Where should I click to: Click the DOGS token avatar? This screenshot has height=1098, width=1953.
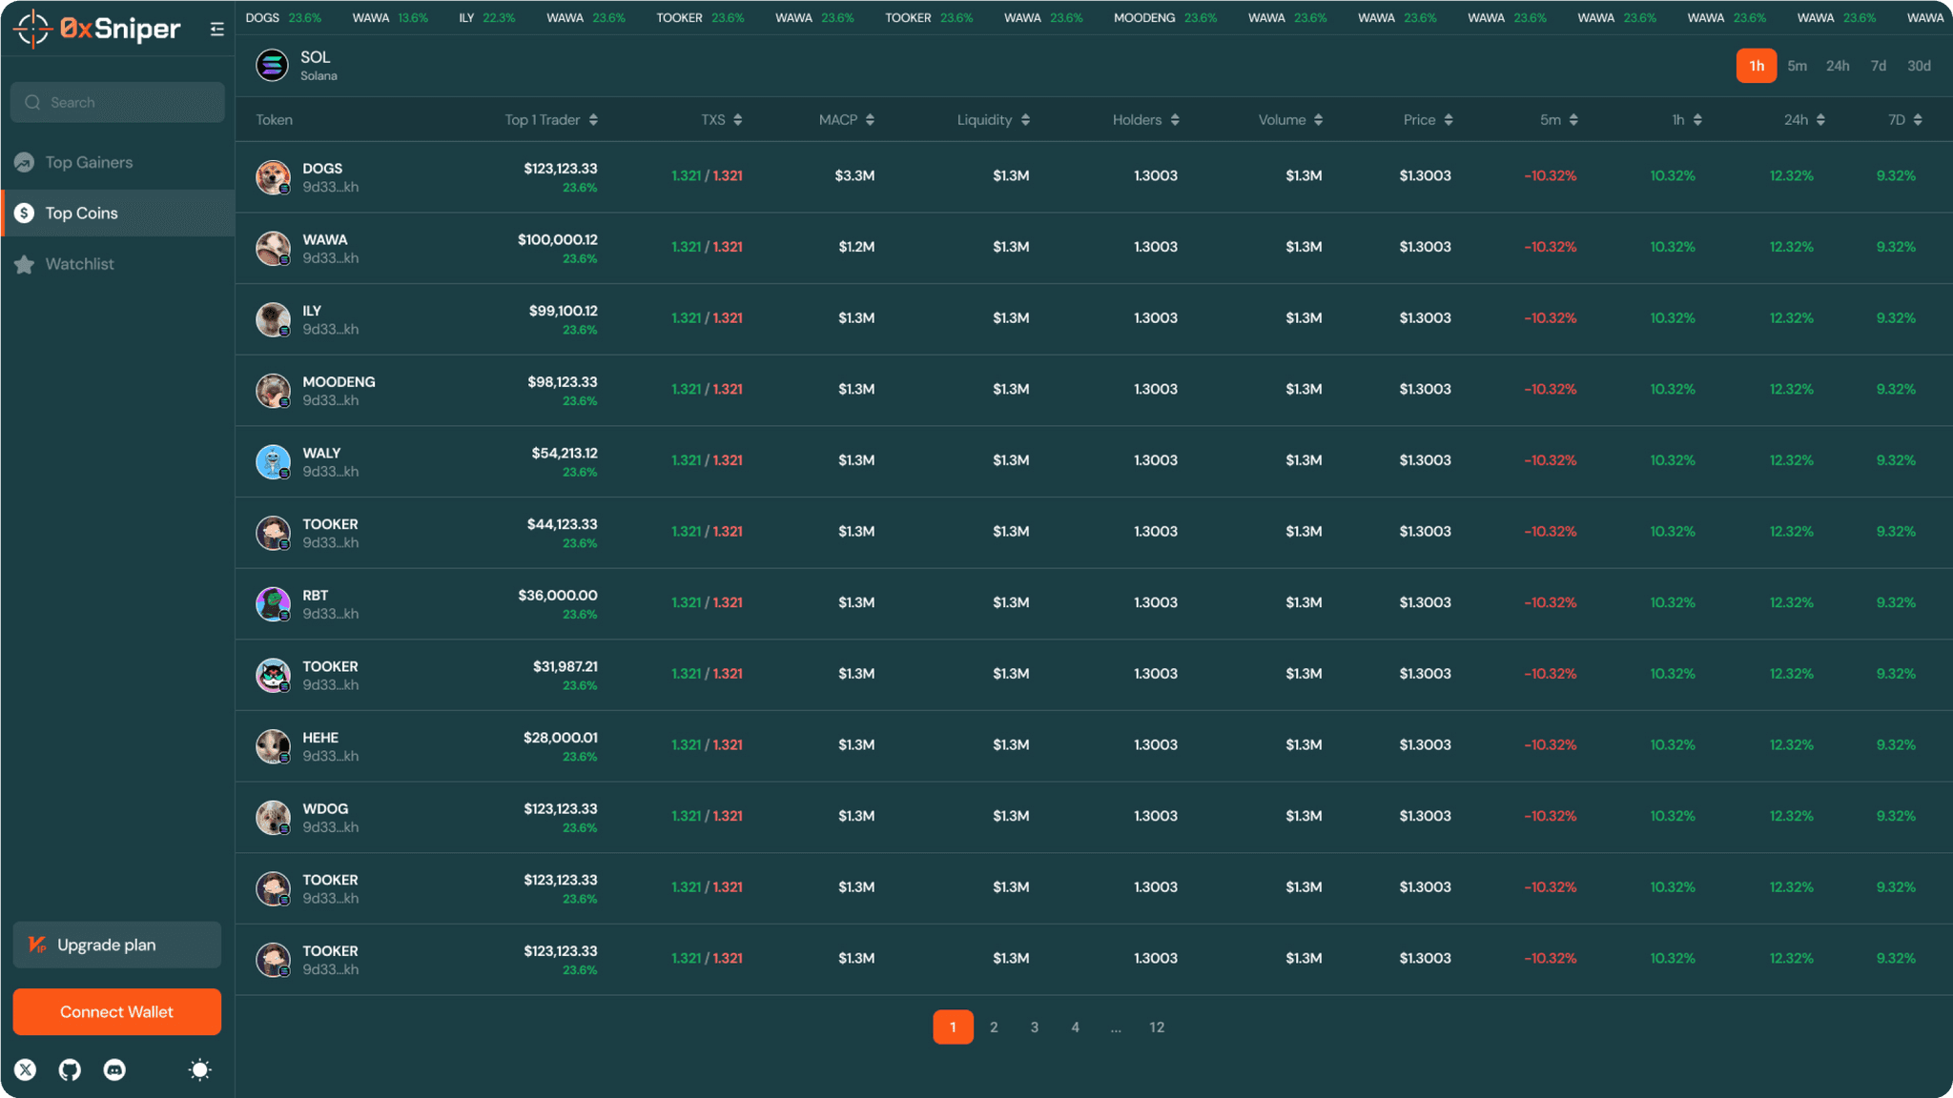273,176
